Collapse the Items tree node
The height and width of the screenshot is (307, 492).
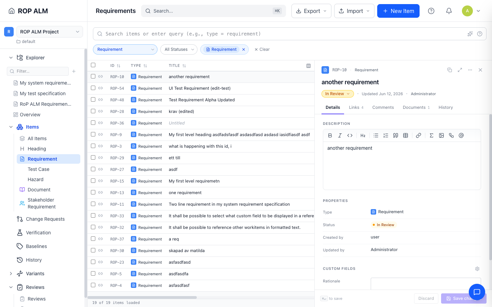(x=11, y=127)
